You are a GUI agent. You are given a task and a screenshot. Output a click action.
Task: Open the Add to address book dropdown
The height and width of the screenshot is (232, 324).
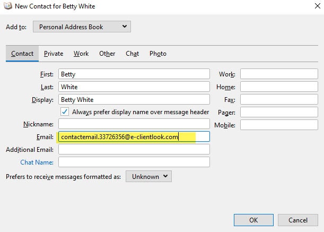point(82,27)
